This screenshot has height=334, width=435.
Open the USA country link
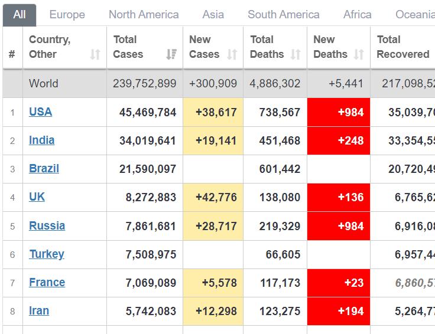click(x=40, y=112)
